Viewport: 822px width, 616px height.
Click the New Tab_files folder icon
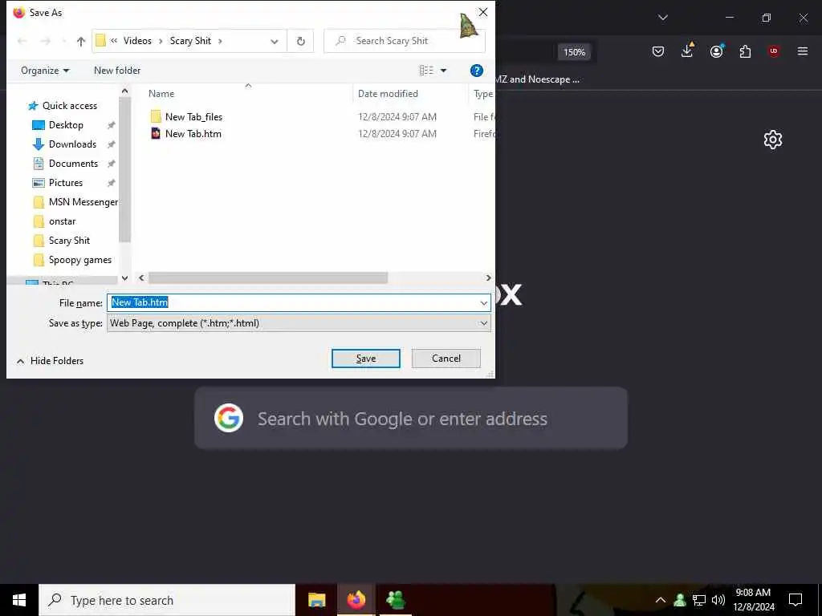pyautogui.click(x=156, y=116)
